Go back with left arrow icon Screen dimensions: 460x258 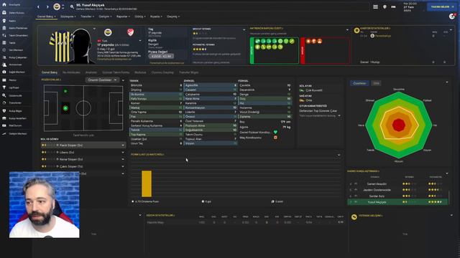click(38, 6)
